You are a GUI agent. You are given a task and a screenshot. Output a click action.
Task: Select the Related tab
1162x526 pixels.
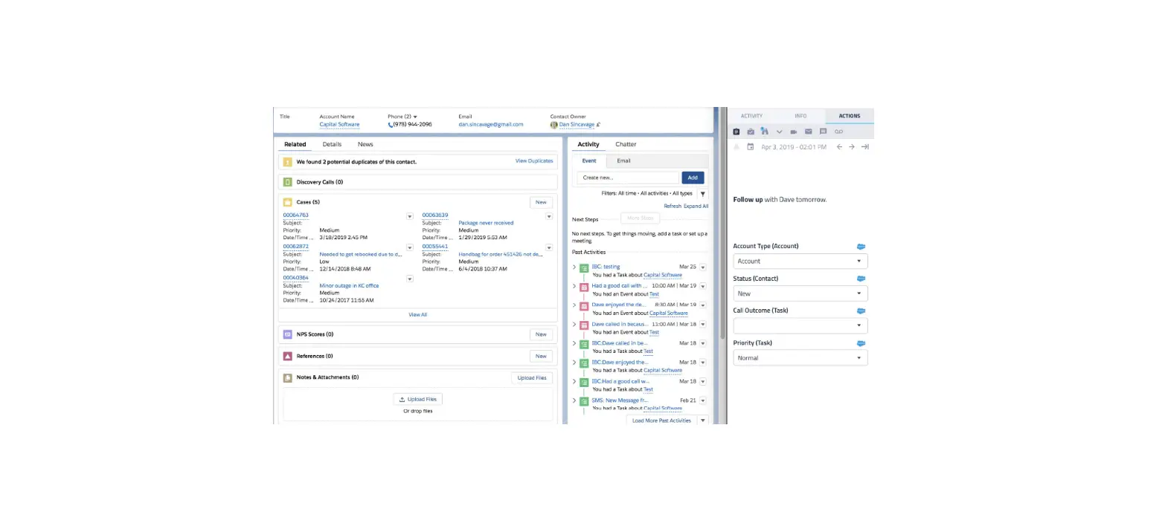click(295, 144)
